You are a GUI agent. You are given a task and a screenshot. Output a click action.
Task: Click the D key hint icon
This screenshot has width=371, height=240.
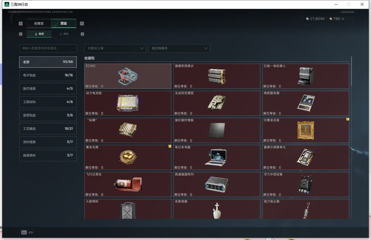pos(82,34)
